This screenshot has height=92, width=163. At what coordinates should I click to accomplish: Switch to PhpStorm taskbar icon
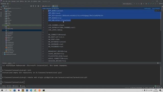[19, 90]
